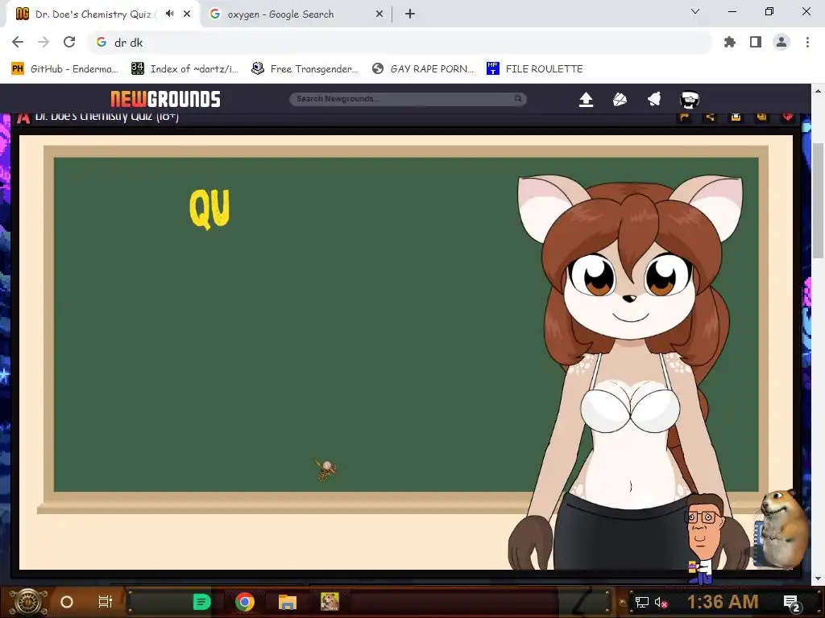Click the orange tray download icon

tap(736, 117)
